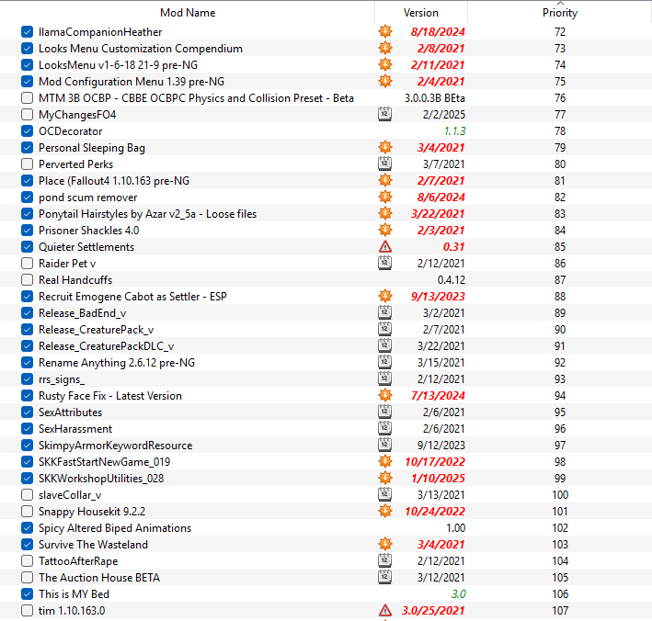Enable tim 1.10.163.0 checkbox
The width and height of the screenshot is (652, 621).
pyautogui.click(x=27, y=611)
